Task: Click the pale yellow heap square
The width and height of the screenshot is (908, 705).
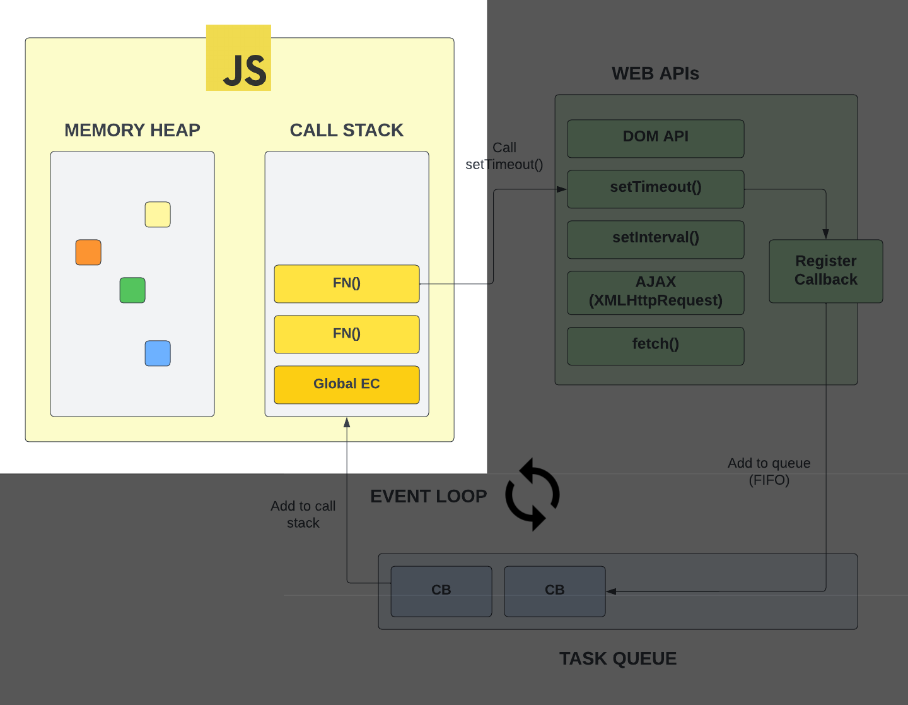Action: click(157, 215)
